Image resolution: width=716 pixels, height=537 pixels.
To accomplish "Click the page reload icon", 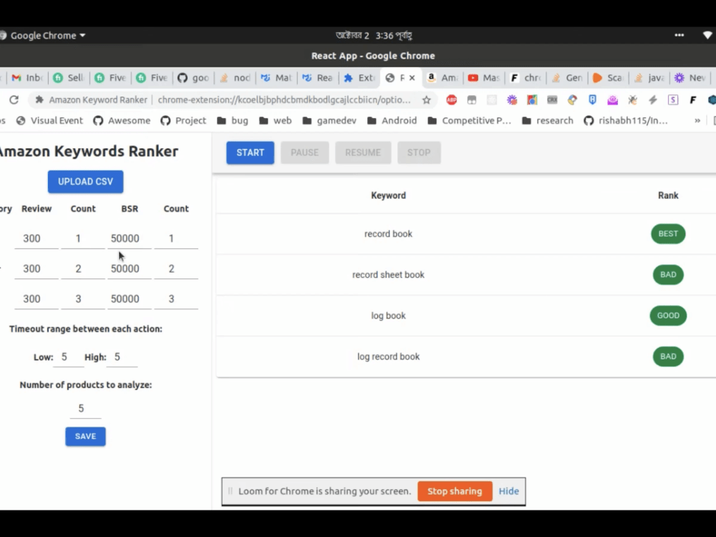I will coord(14,100).
